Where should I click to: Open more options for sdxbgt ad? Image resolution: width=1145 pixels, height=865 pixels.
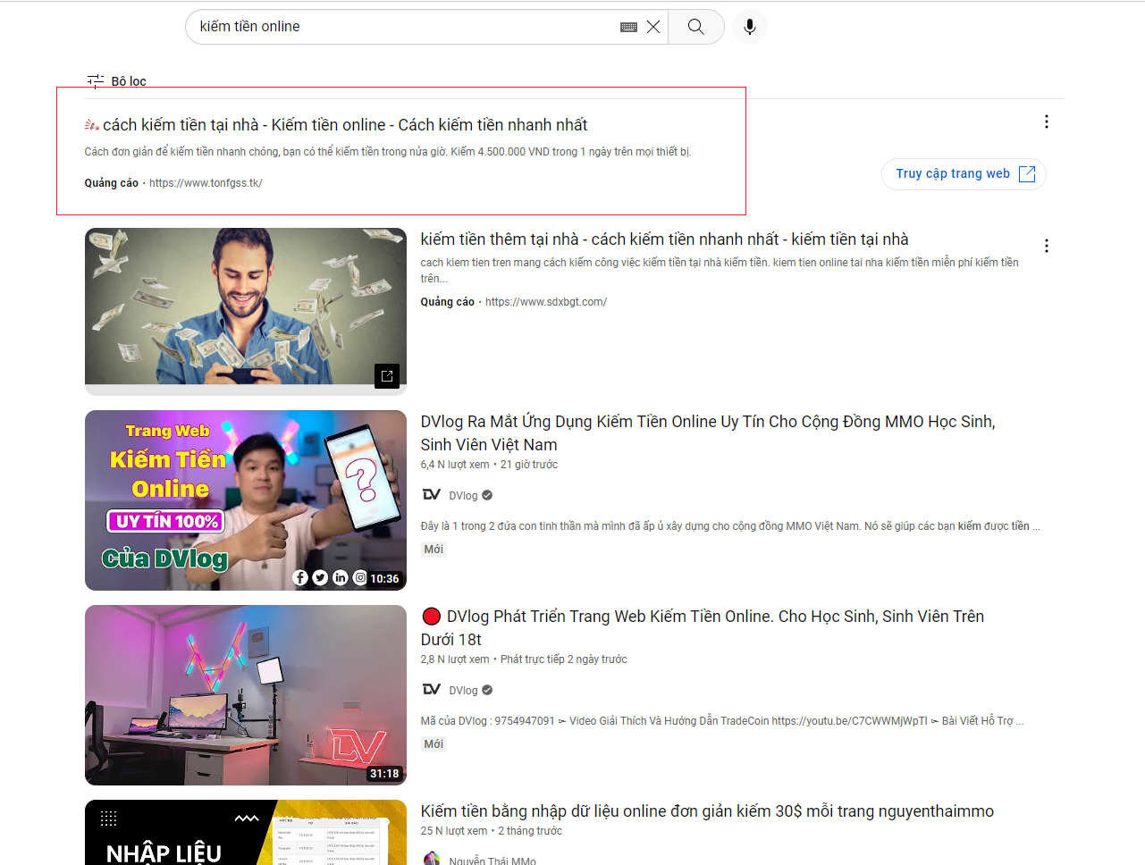point(1047,246)
